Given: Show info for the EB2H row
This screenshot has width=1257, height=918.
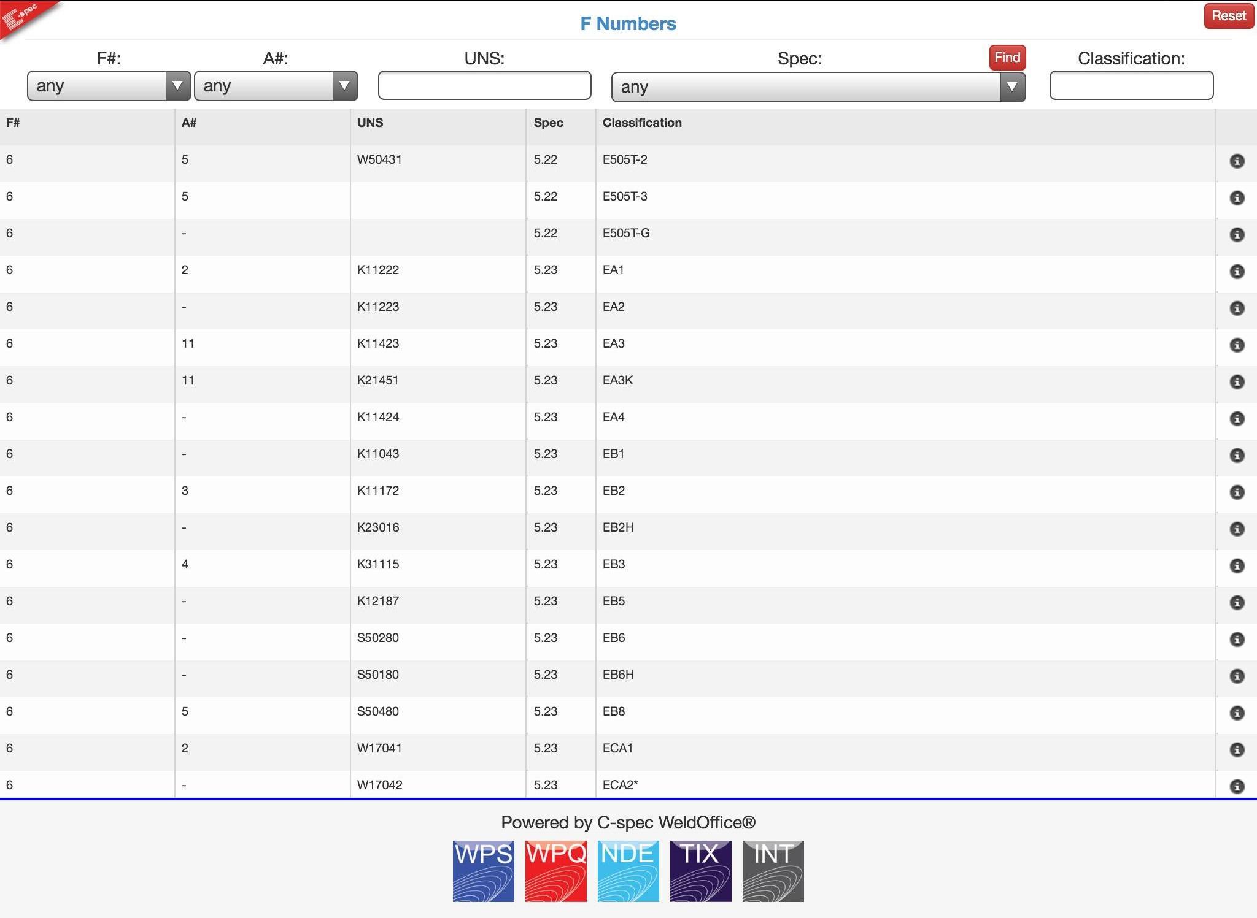Looking at the screenshot, I should click(1237, 529).
